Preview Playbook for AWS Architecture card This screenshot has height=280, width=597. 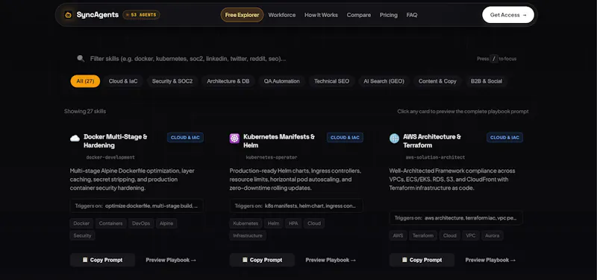click(x=490, y=260)
